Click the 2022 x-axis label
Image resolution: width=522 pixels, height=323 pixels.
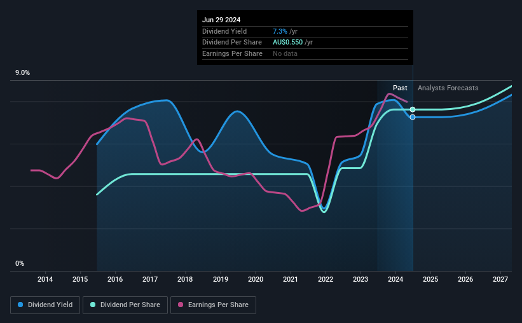click(x=326, y=279)
